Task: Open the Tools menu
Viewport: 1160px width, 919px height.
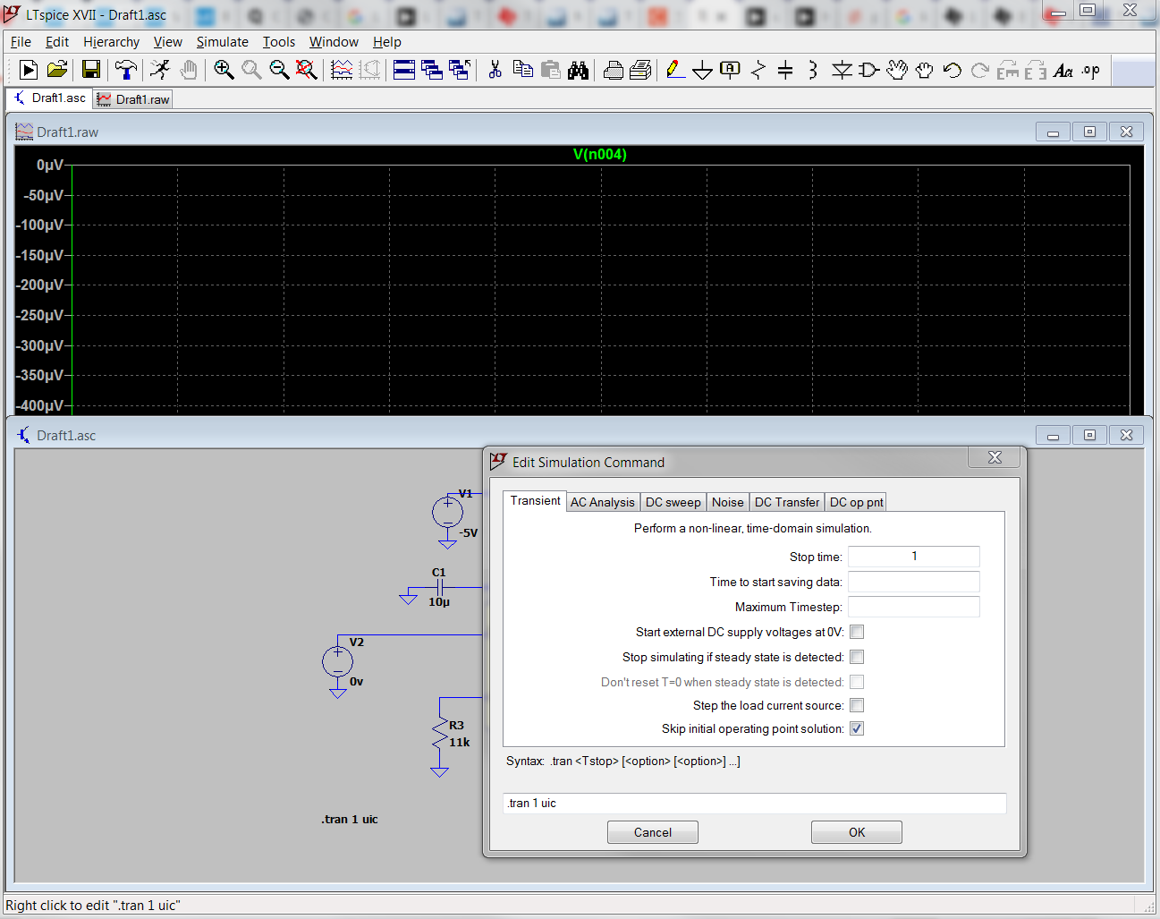Action: [x=279, y=42]
